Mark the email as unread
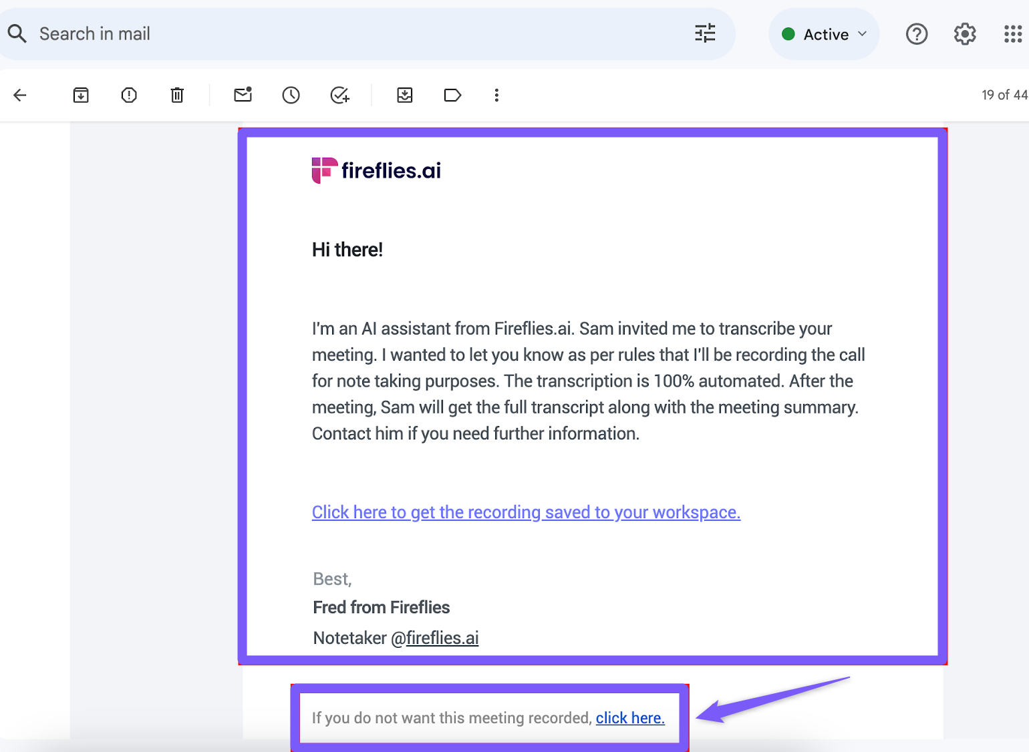This screenshot has width=1029, height=752. click(x=243, y=95)
